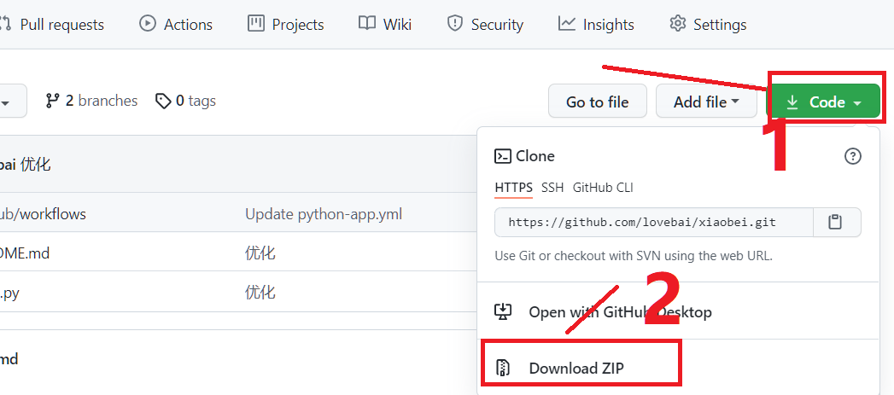Expand the Add file dropdown
This screenshot has width=894, height=395.
pyautogui.click(x=706, y=102)
